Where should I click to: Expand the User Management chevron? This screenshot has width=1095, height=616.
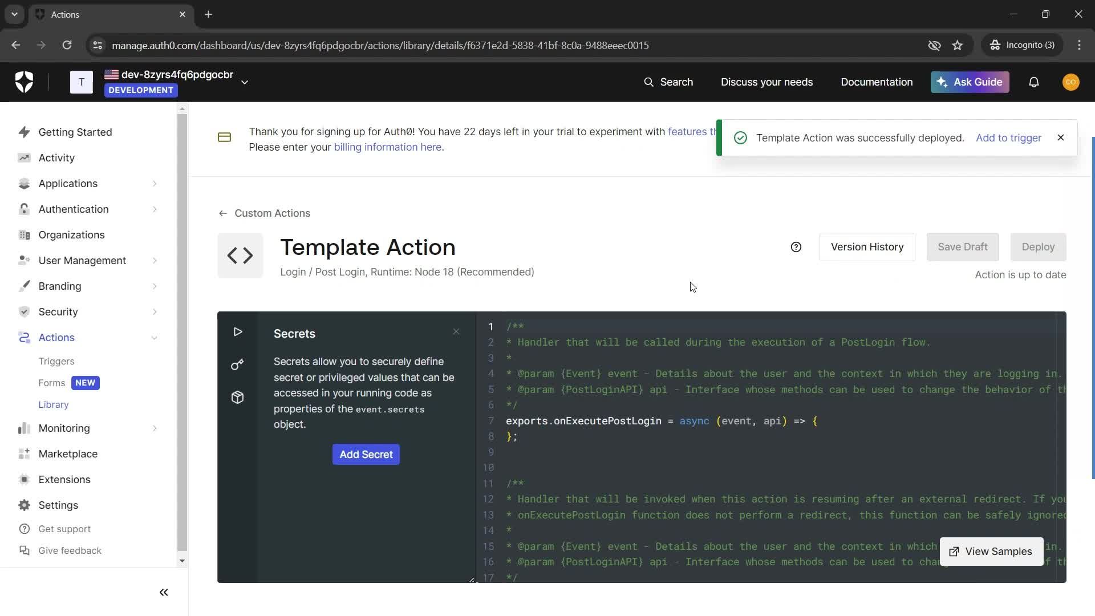pos(155,261)
